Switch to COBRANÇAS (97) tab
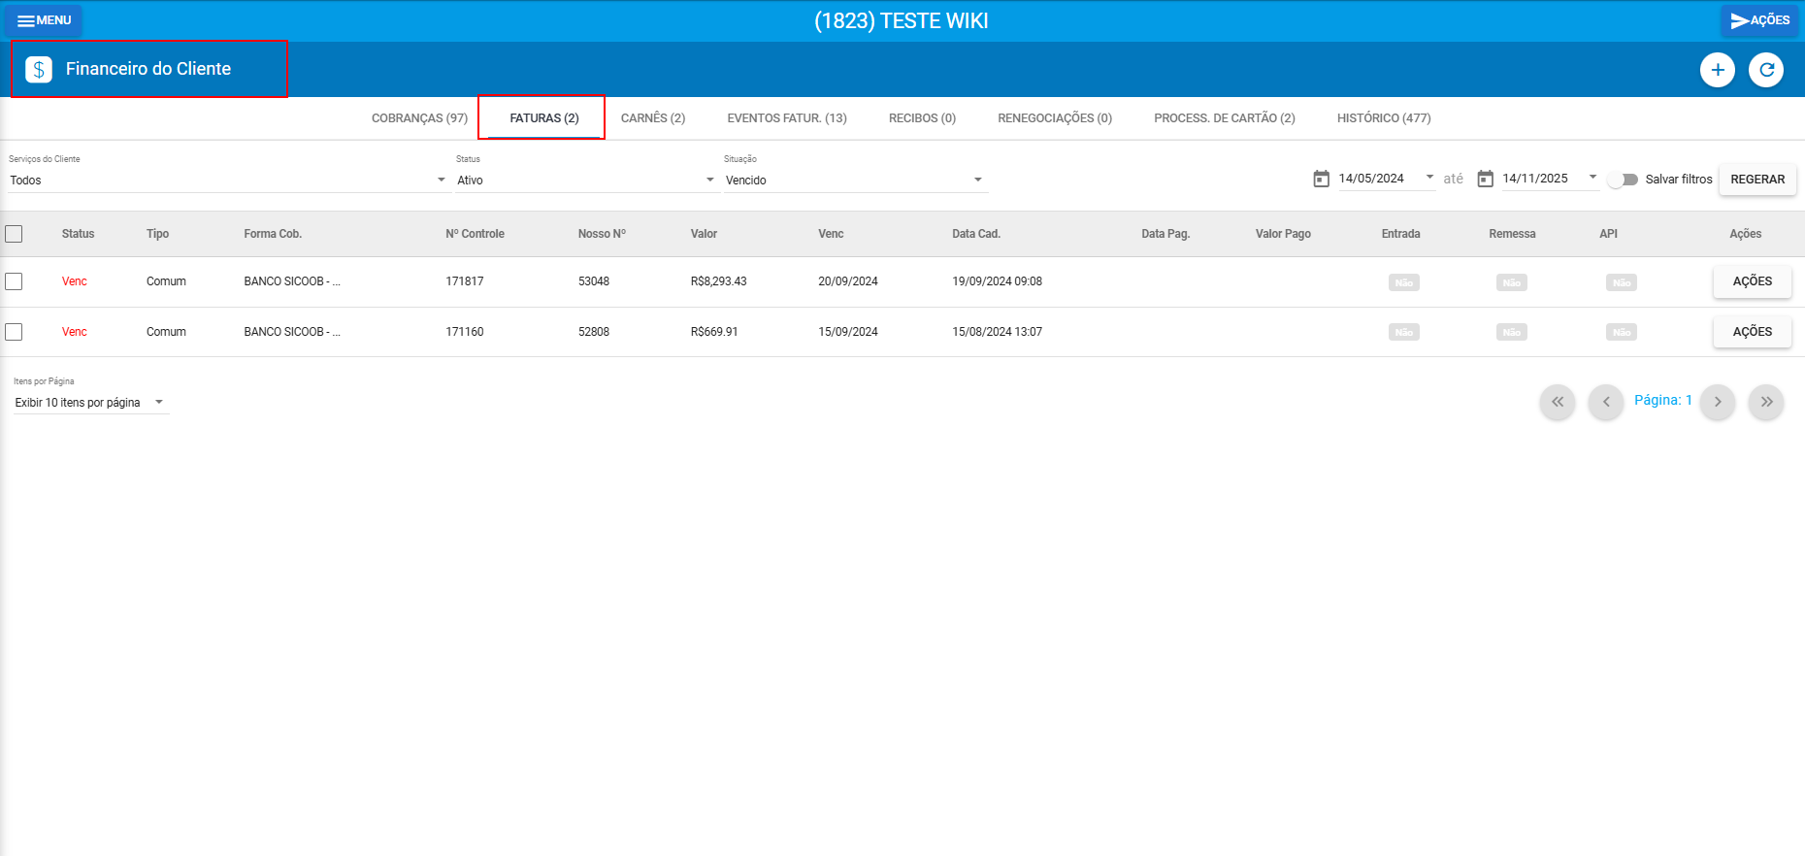This screenshot has width=1805, height=856. tap(419, 118)
